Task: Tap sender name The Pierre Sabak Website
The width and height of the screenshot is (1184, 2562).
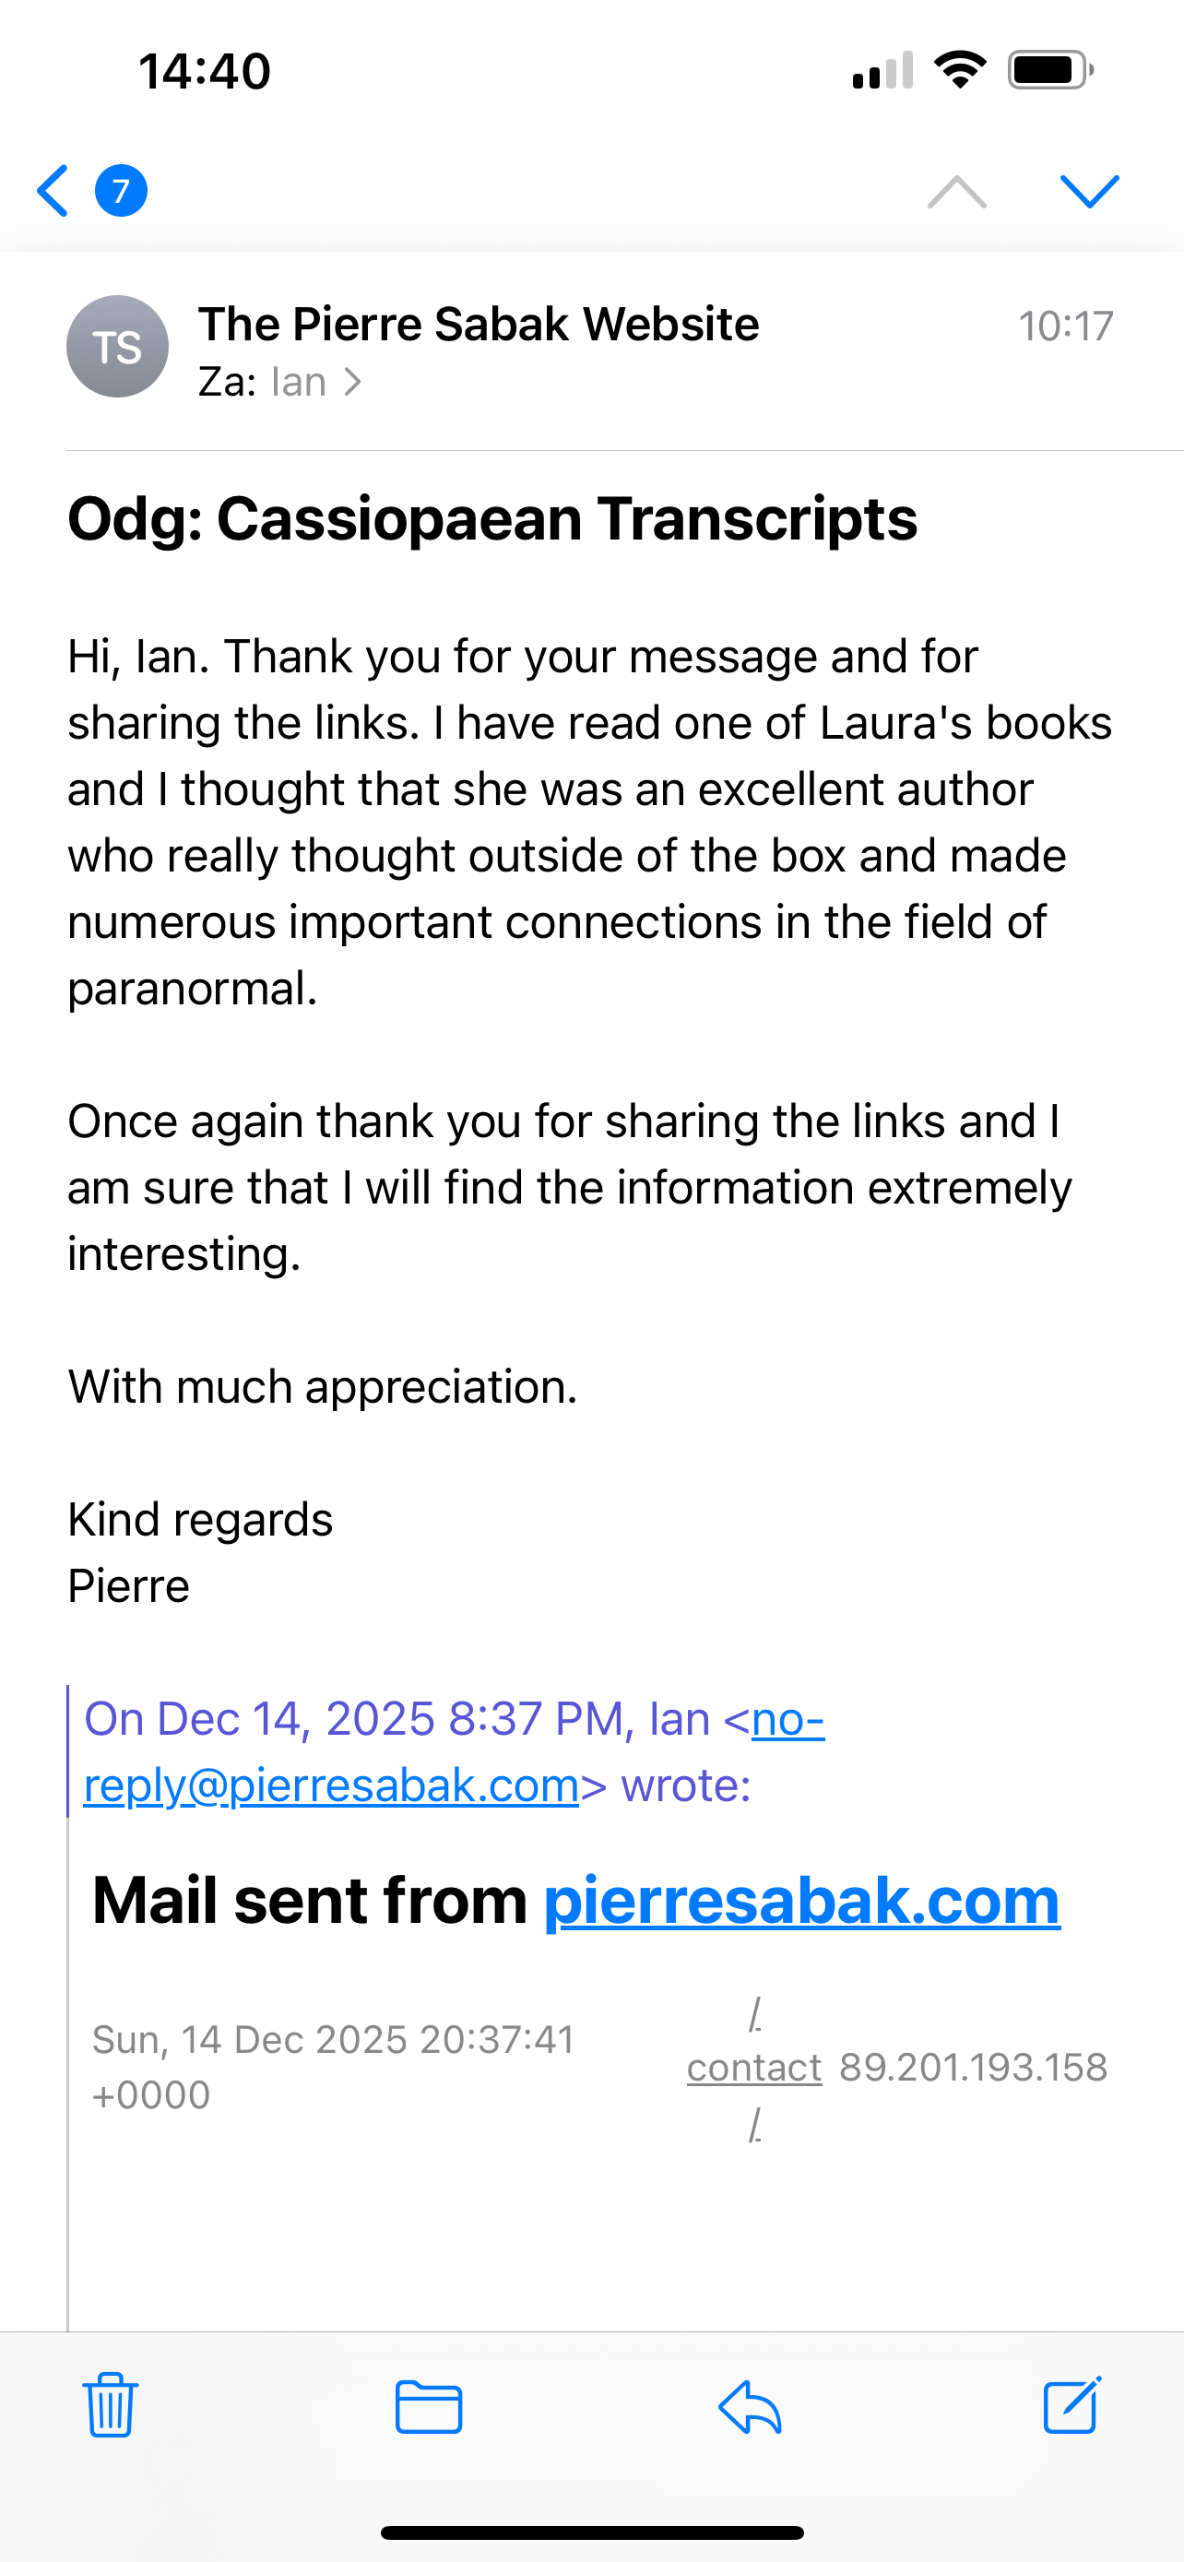Action: (479, 325)
